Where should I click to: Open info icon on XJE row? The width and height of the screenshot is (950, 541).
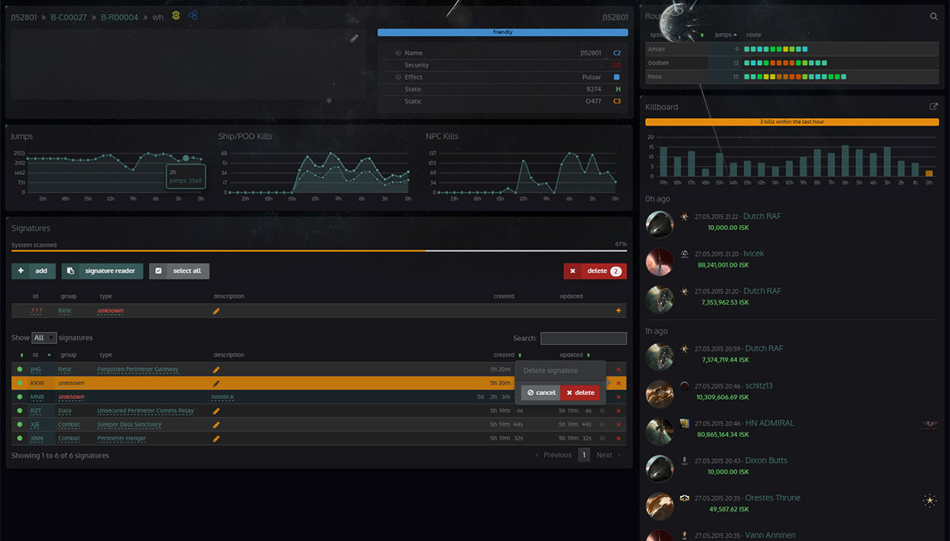[x=602, y=425]
